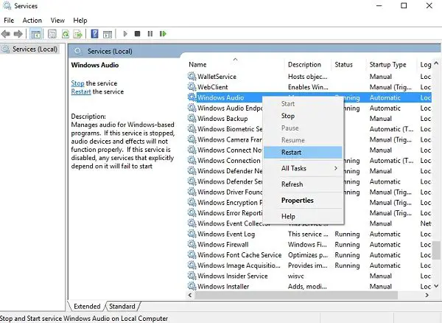Viewport: 442px width, 323px height.
Task: Select the Windows Event Log service
Action: (309, 234)
